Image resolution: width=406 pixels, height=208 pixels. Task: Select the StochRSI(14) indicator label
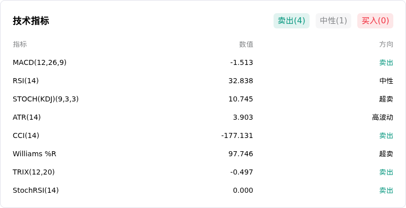tap(36, 190)
